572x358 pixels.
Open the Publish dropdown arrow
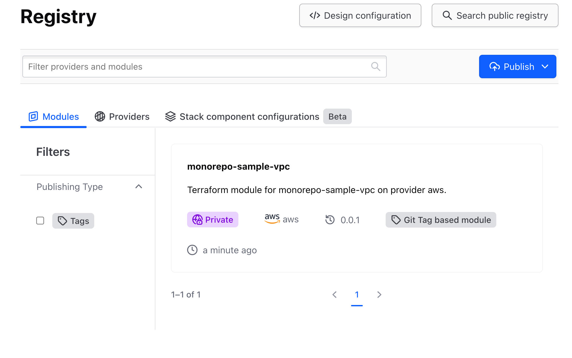(x=545, y=67)
